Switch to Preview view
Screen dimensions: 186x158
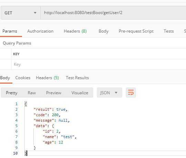coord(54,93)
